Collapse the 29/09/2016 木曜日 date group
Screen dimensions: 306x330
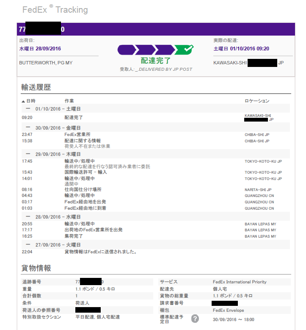tap(28, 154)
